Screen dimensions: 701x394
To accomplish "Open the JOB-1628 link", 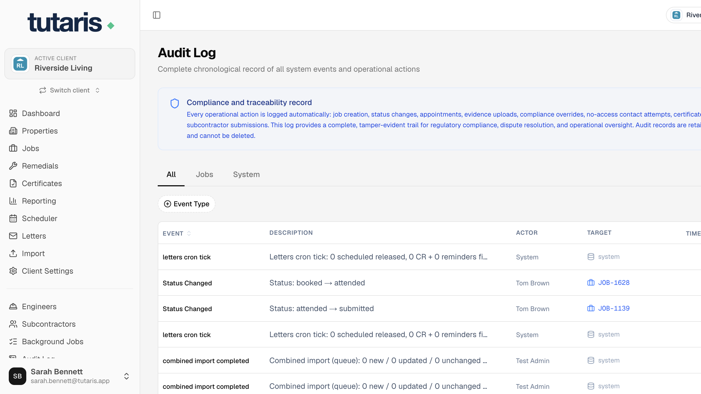I will [614, 283].
